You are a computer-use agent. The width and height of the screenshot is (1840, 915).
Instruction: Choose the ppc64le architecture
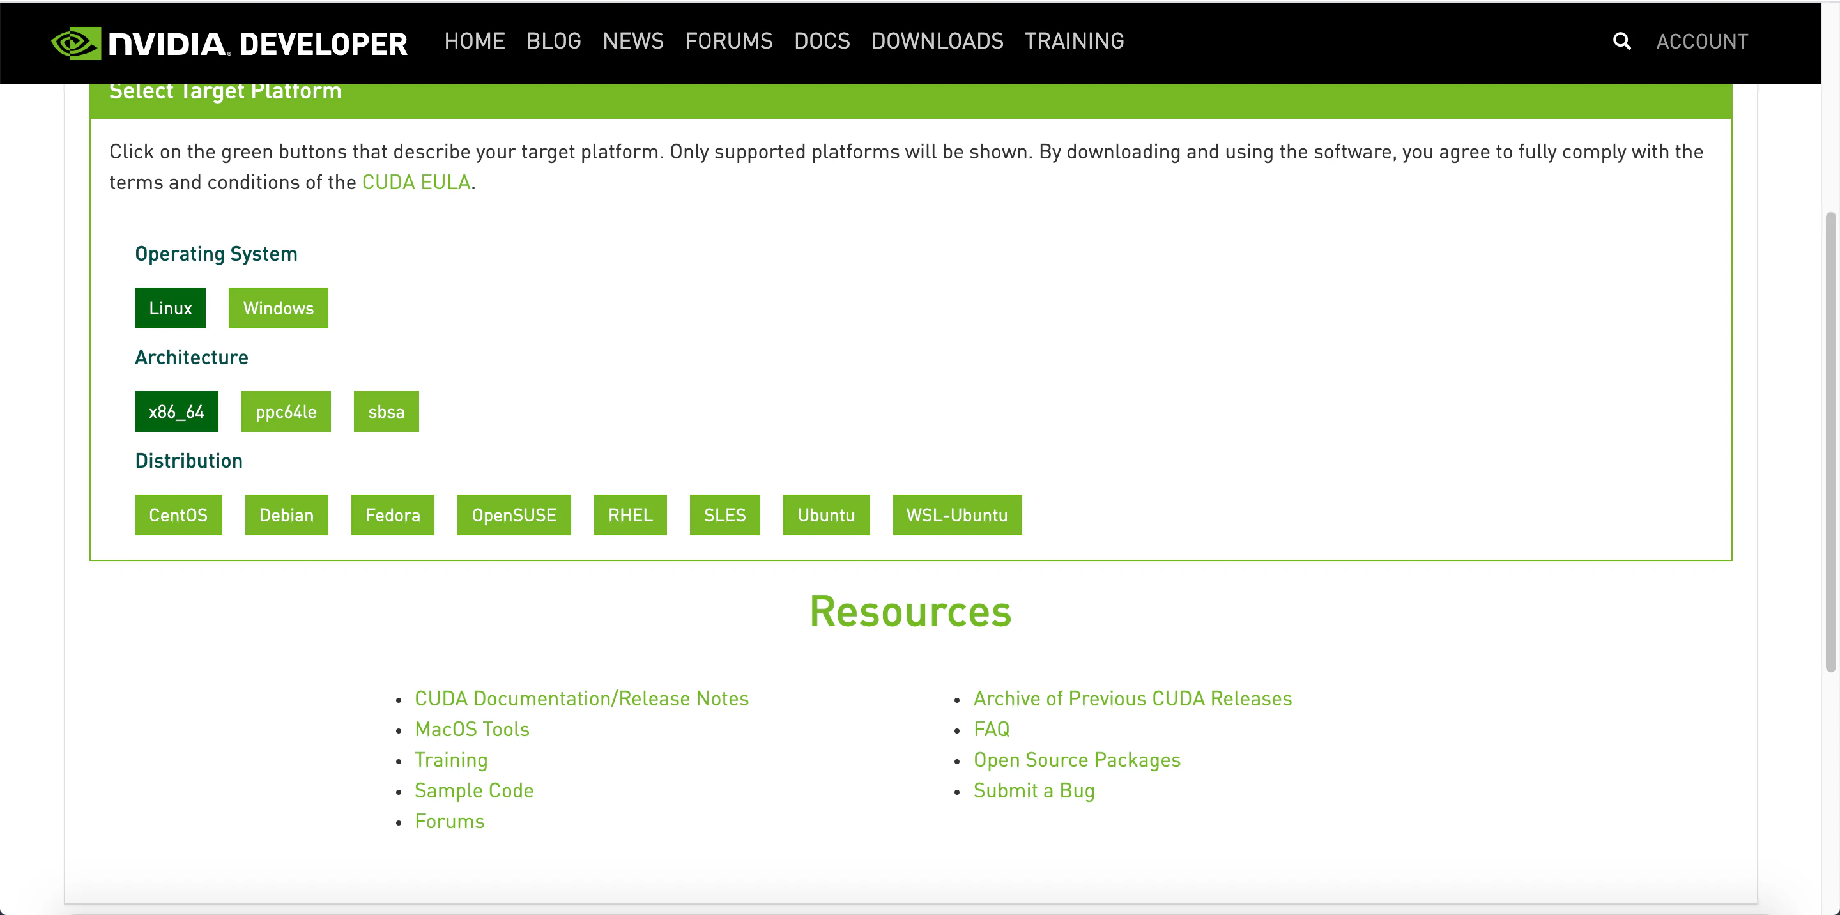point(286,411)
